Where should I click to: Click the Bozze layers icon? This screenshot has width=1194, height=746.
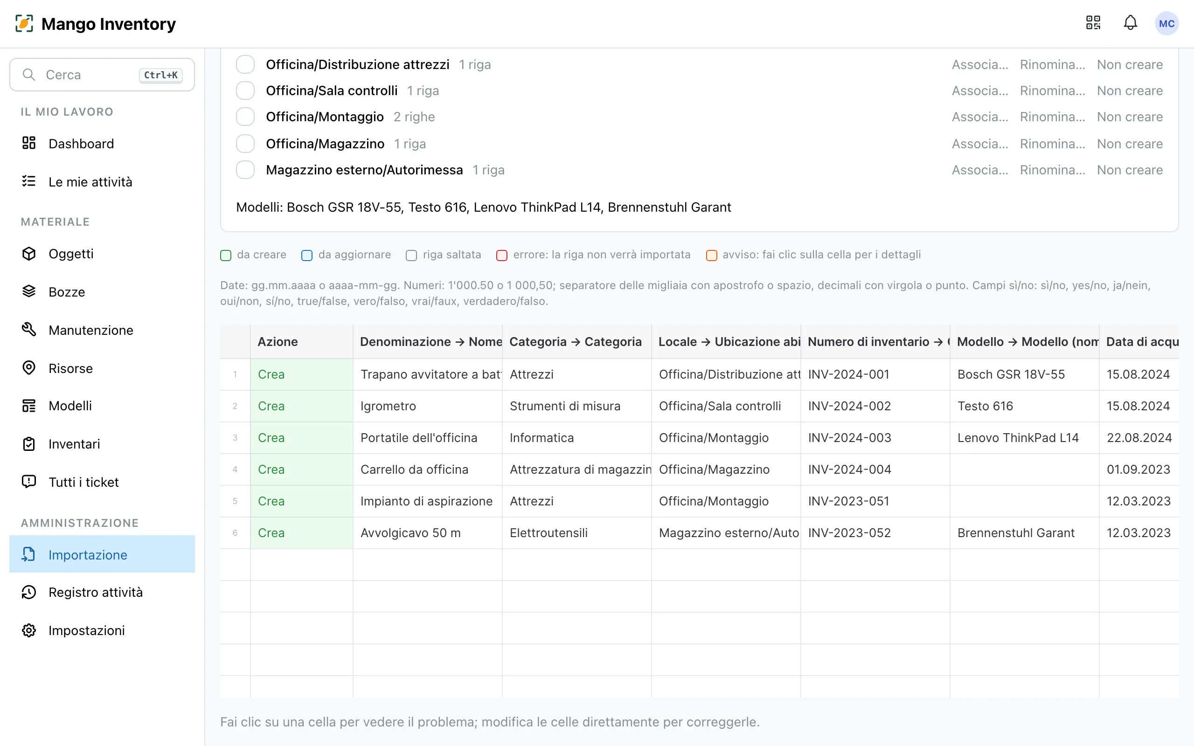pyautogui.click(x=29, y=291)
